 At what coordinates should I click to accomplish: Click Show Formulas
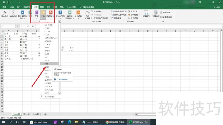[133, 11]
